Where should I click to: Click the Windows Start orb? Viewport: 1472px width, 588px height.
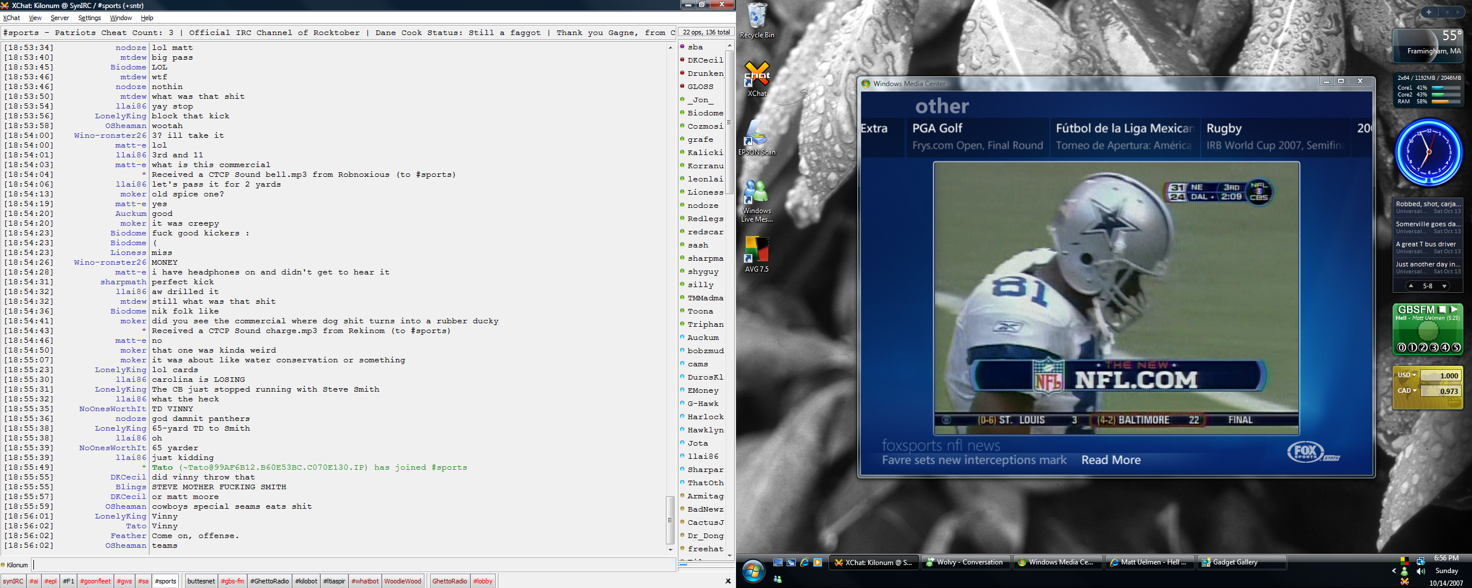[x=753, y=571]
